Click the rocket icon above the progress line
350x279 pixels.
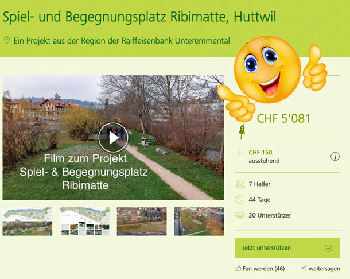242,131
